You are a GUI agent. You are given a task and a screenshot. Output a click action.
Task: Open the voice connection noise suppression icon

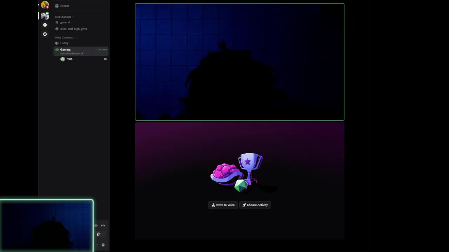click(96, 226)
